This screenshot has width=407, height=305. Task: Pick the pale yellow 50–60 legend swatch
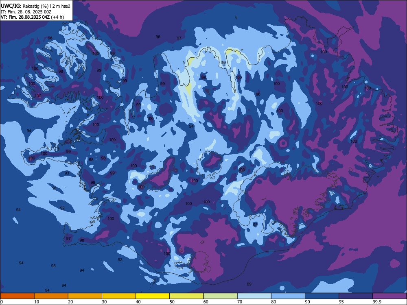pos(186,296)
